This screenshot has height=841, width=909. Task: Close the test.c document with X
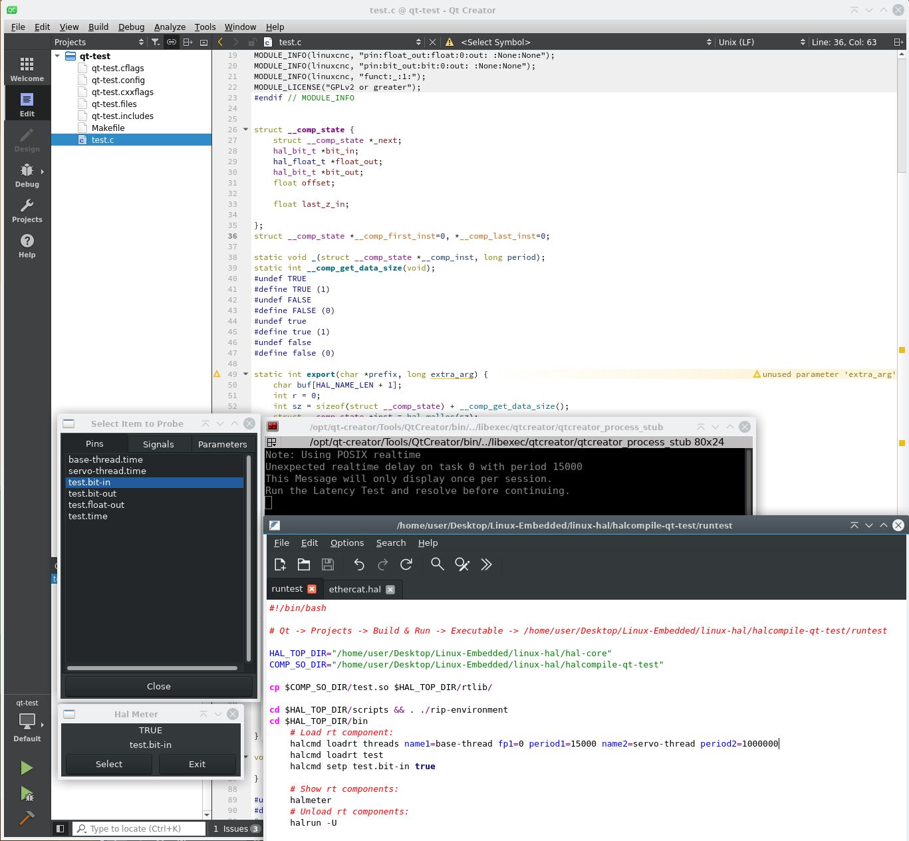point(432,42)
